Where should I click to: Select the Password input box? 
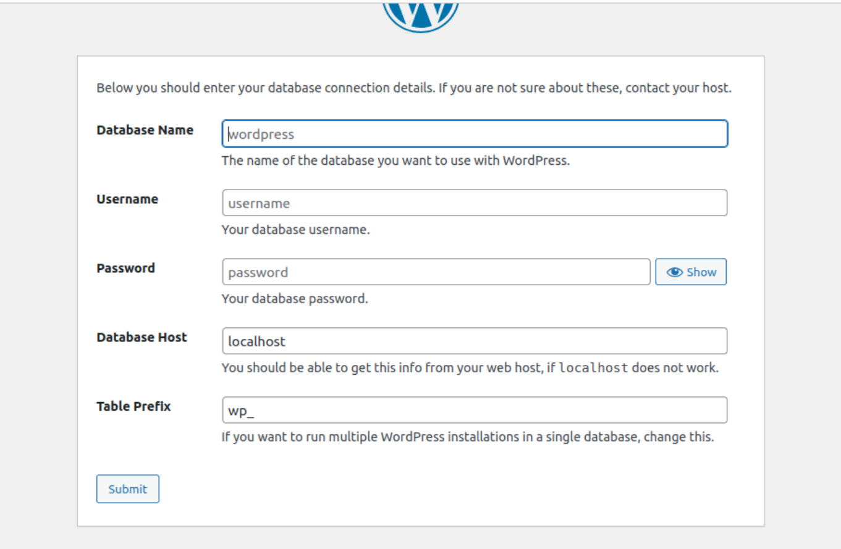(x=436, y=272)
